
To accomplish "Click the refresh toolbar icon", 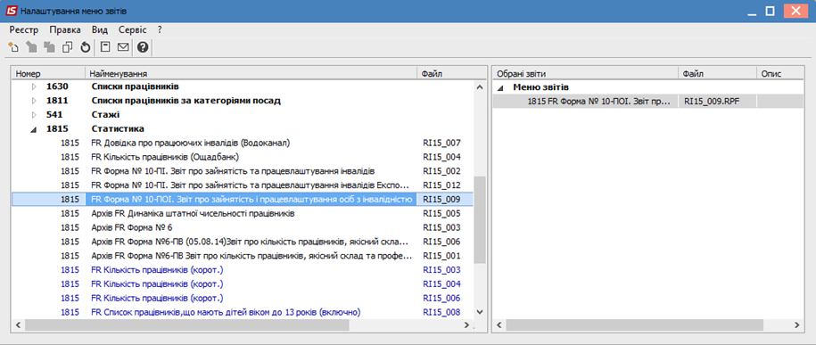I will pyautogui.click(x=86, y=47).
